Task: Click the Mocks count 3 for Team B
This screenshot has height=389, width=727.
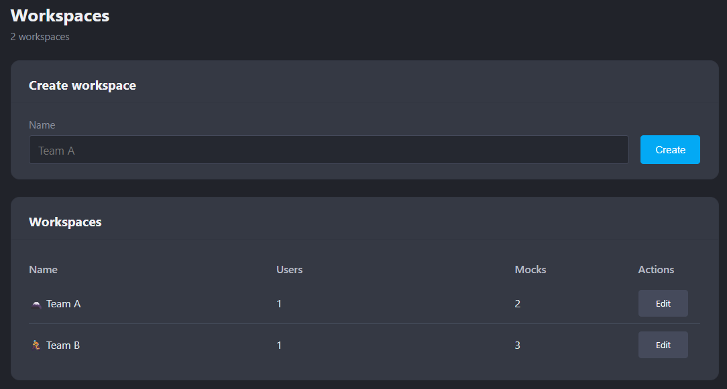Action: (x=518, y=345)
